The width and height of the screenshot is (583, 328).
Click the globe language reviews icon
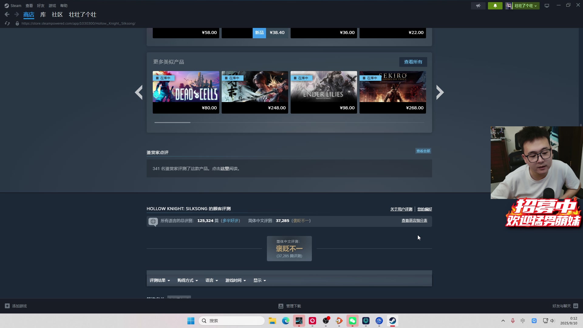coord(153,221)
